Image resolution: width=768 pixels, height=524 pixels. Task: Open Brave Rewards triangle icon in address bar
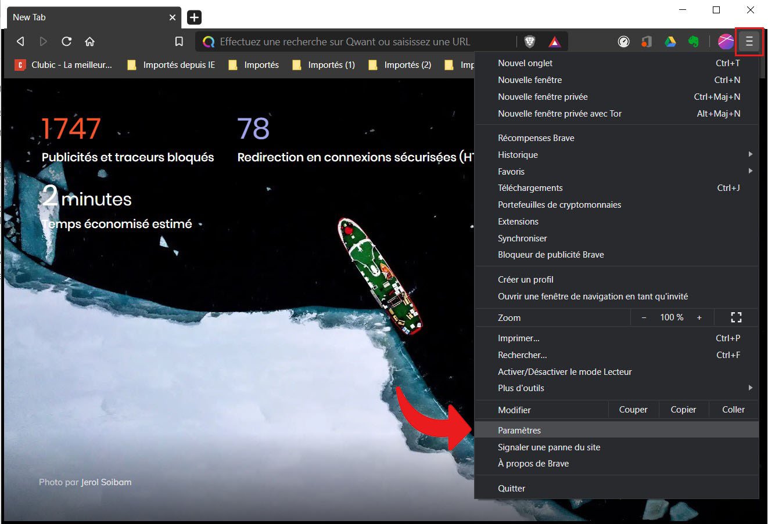(x=554, y=42)
